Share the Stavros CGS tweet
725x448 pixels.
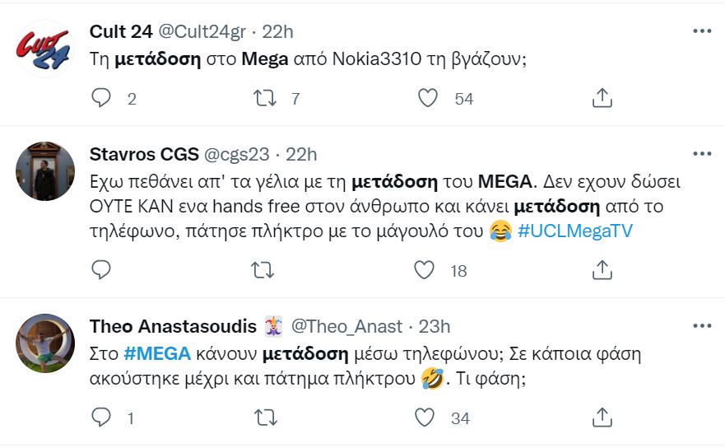click(602, 270)
